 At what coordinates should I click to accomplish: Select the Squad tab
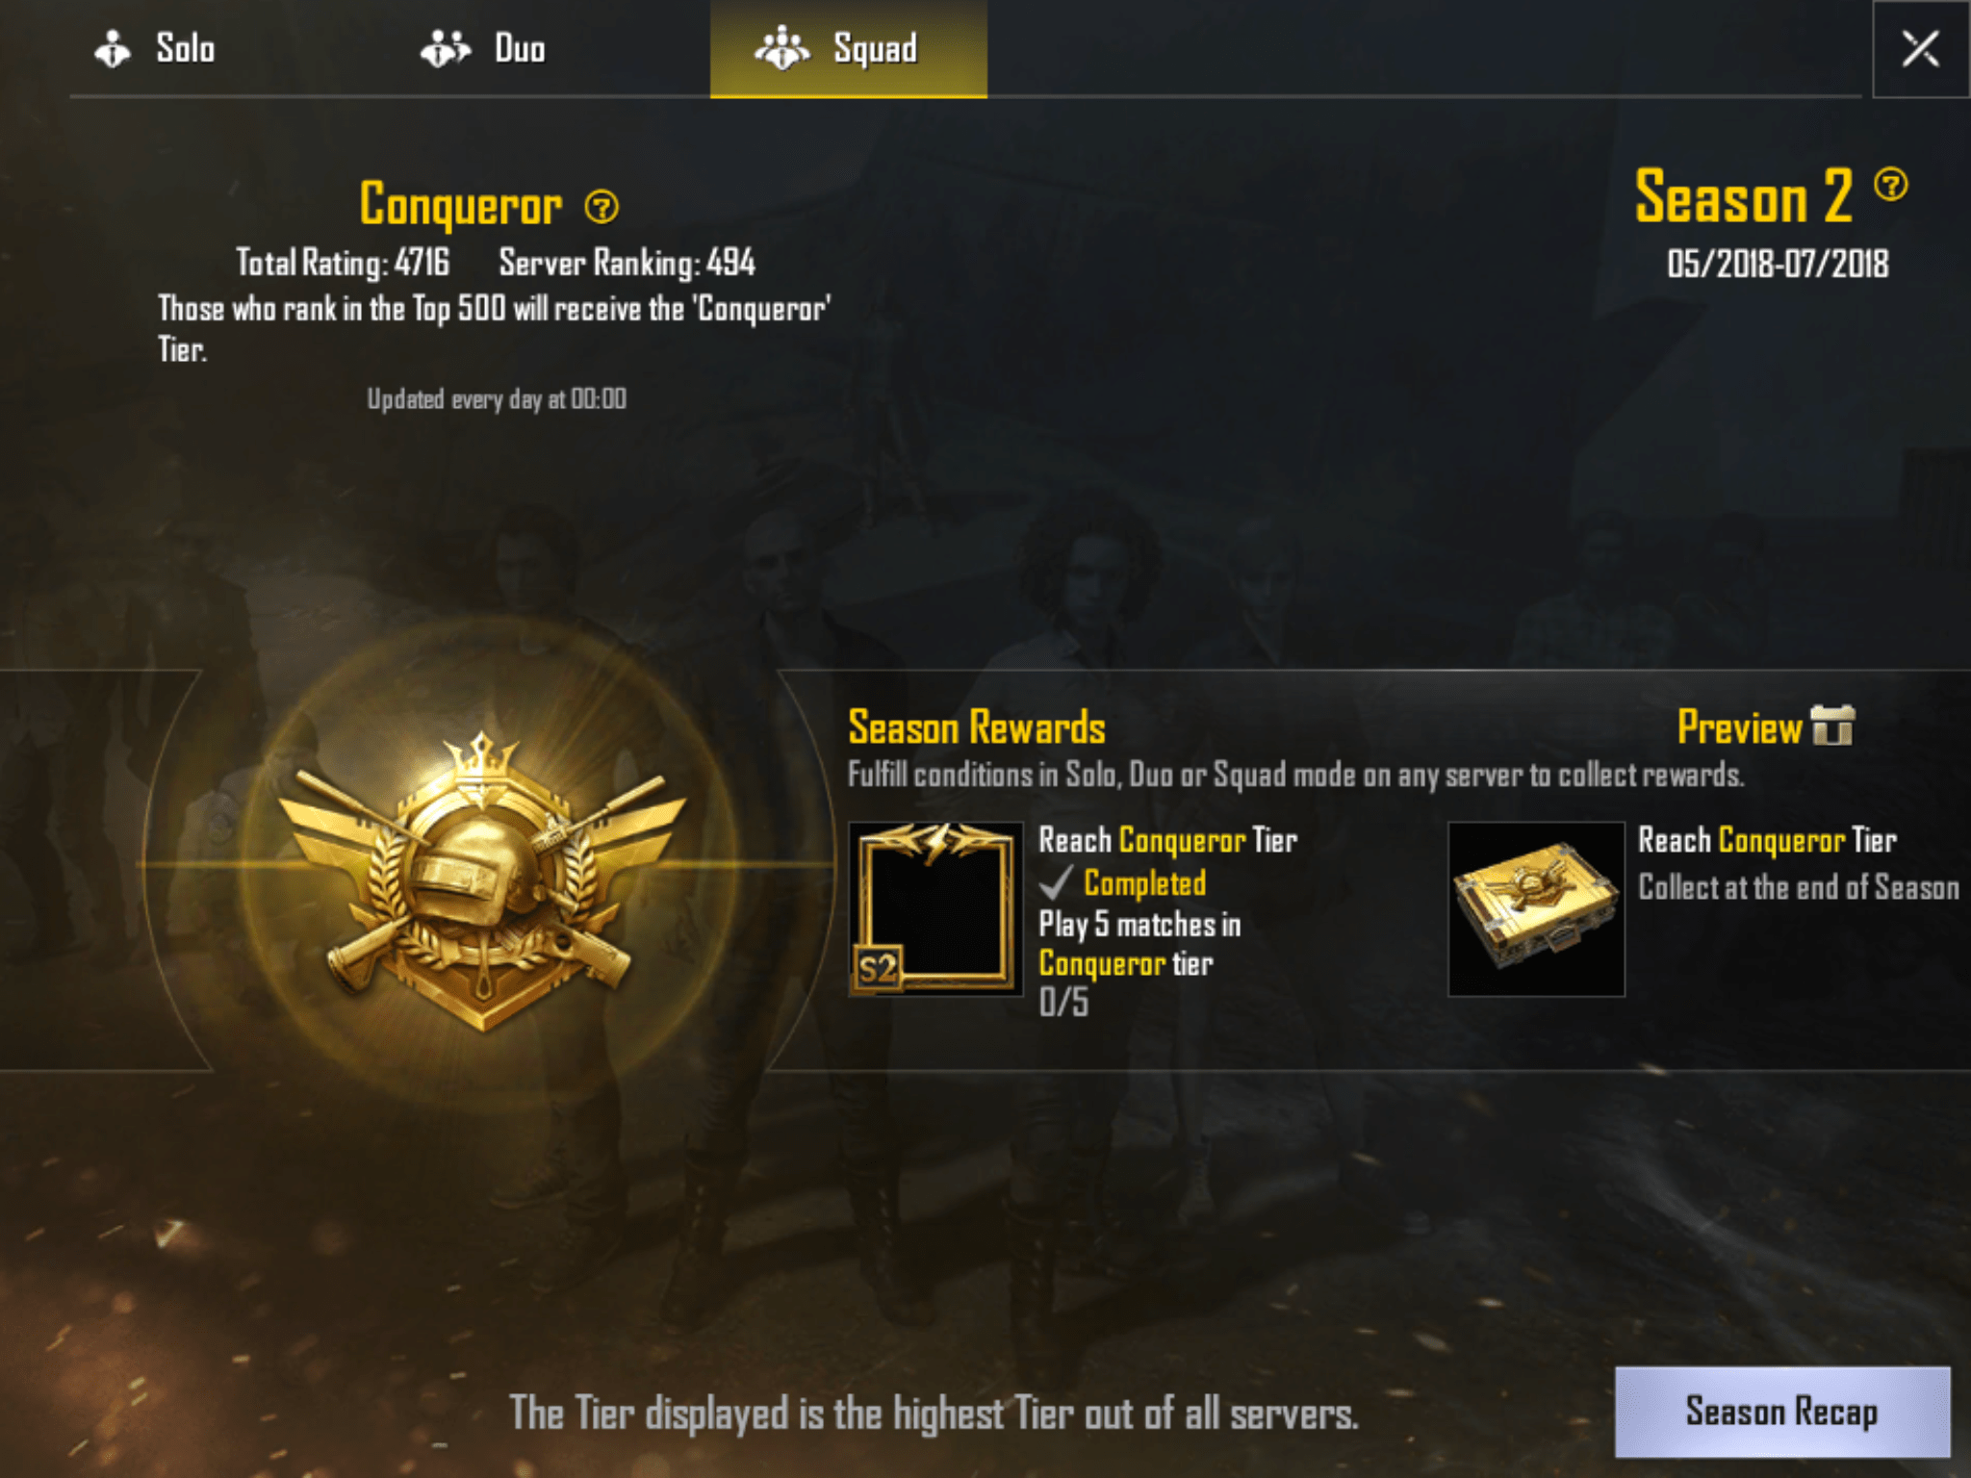[x=848, y=48]
